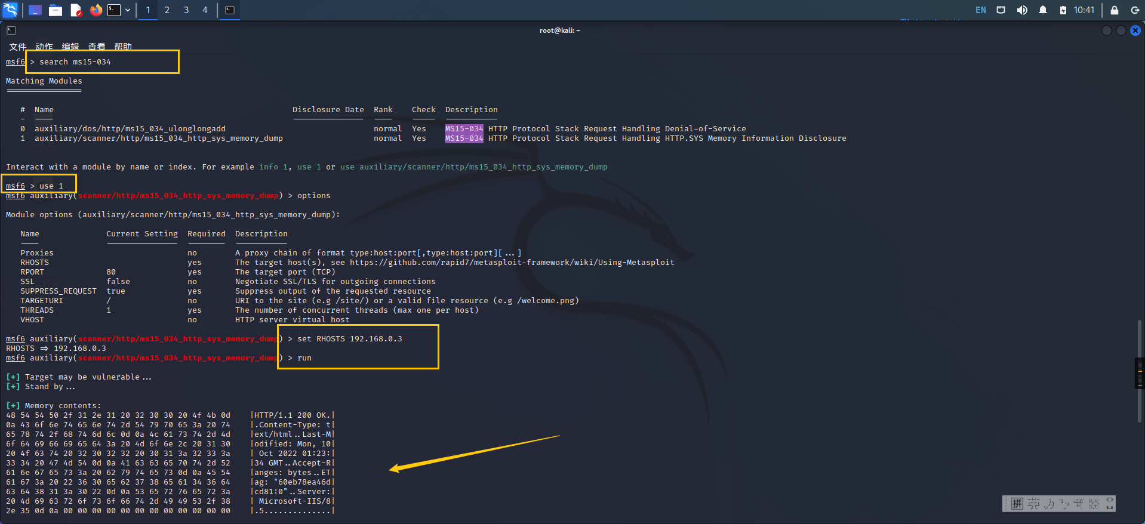Open the 查看 menu
The image size is (1145, 524).
(x=97, y=47)
